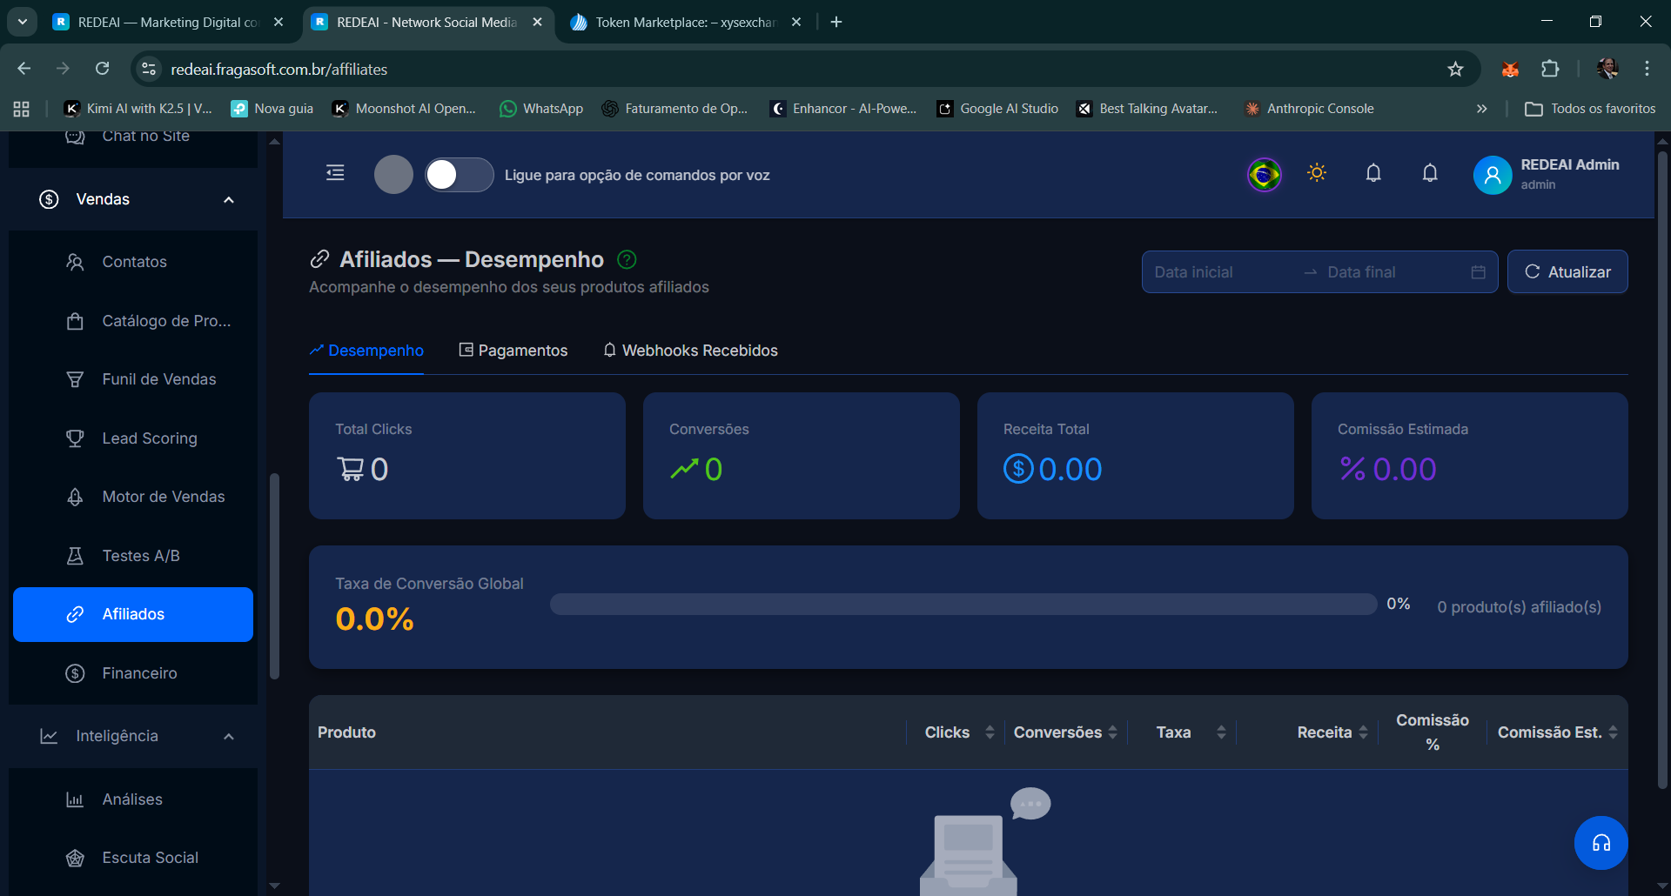The height and width of the screenshot is (896, 1671).
Task: Open Análises in the sidebar
Action: click(x=133, y=799)
